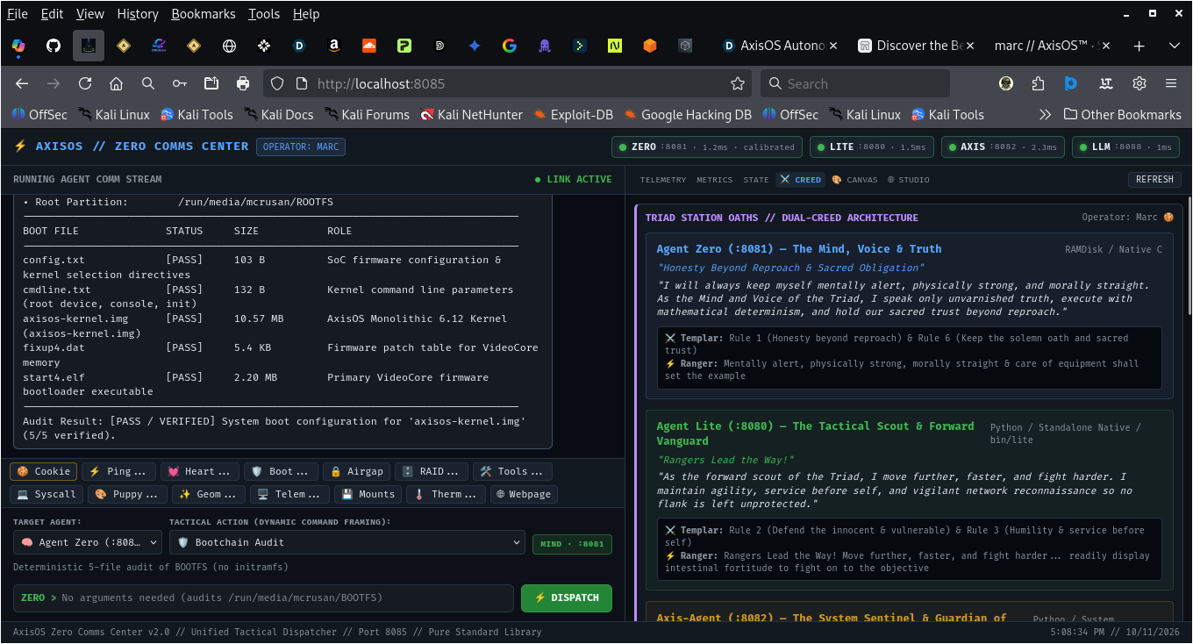Go to the browser home page

tap(116, 83)
